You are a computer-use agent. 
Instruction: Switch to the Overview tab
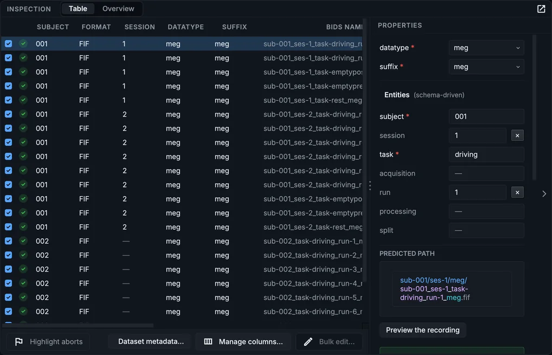click(118, 9)
